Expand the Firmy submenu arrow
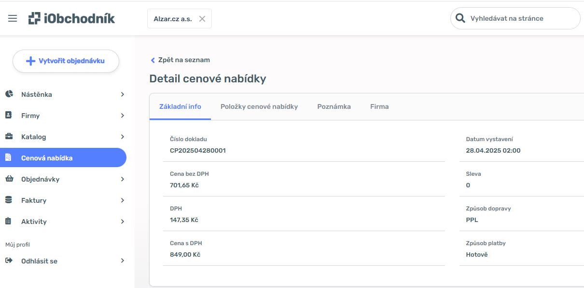 tap(123, 116)
